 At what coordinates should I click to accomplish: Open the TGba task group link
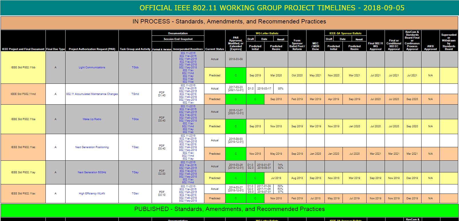pos(135,119)
